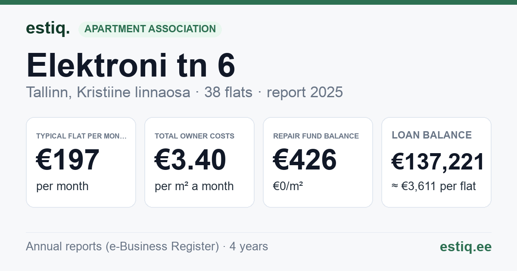Click 'per m² a month' text
This screenshot has width=517, height=271.
[194, 186]
